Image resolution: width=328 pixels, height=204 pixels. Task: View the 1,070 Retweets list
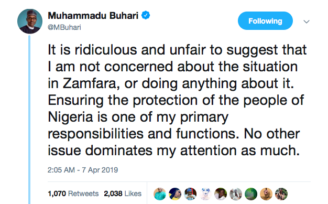click(x=73, y=194)
